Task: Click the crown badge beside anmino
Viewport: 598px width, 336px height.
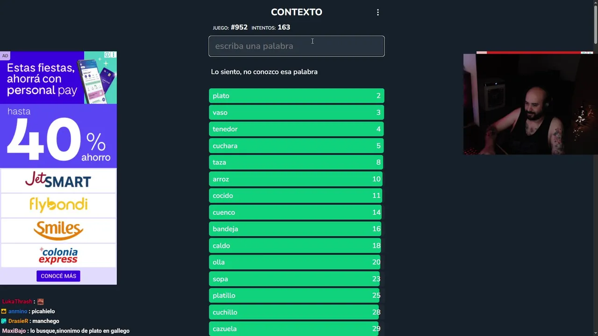Action: 4,311
